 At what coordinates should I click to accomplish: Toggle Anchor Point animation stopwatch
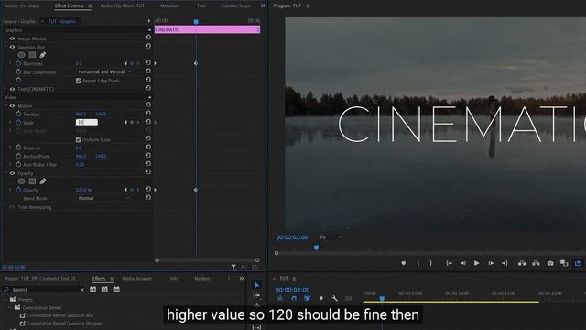pos(18,156)
